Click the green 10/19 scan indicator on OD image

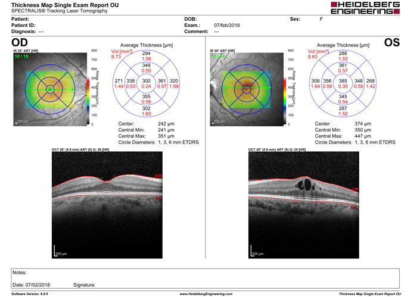pos(22,57)
